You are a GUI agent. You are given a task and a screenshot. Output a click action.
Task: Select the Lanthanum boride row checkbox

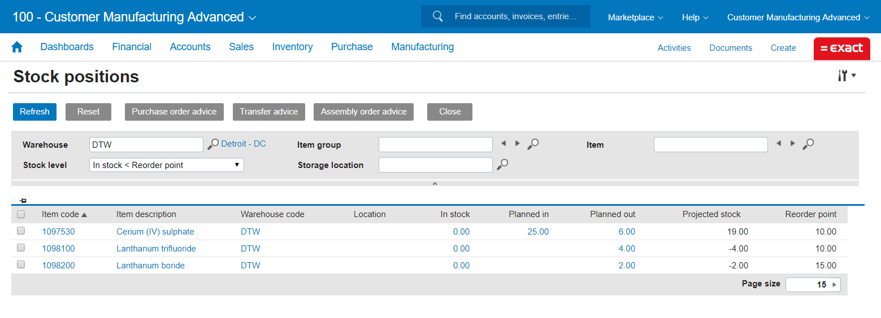click(x=21, y=264)
